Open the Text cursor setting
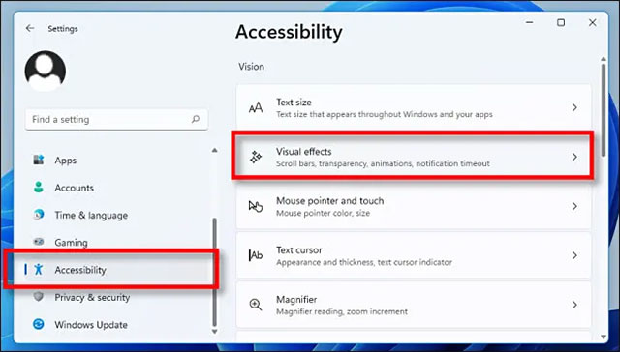The width and height of the screenshot is (620, 352). coord(414,255)
